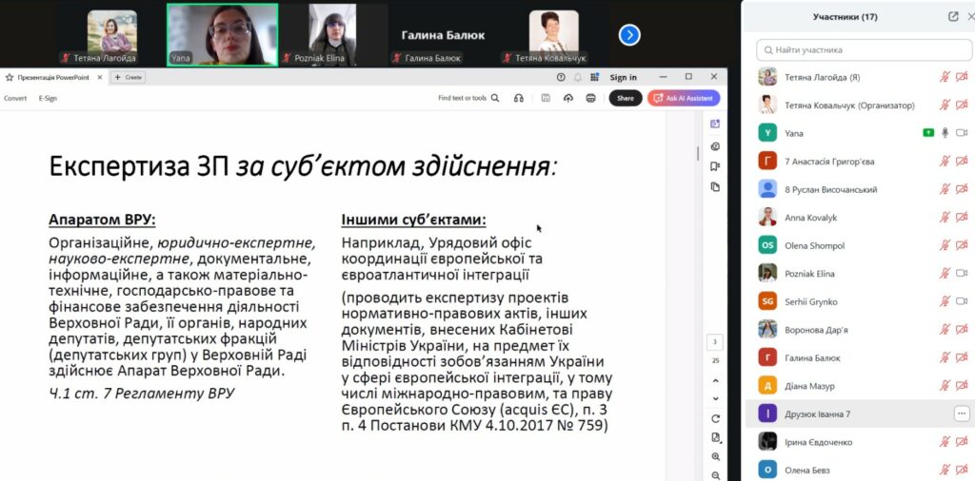Click the Find text or tools search icon

(x=495, y=98)
